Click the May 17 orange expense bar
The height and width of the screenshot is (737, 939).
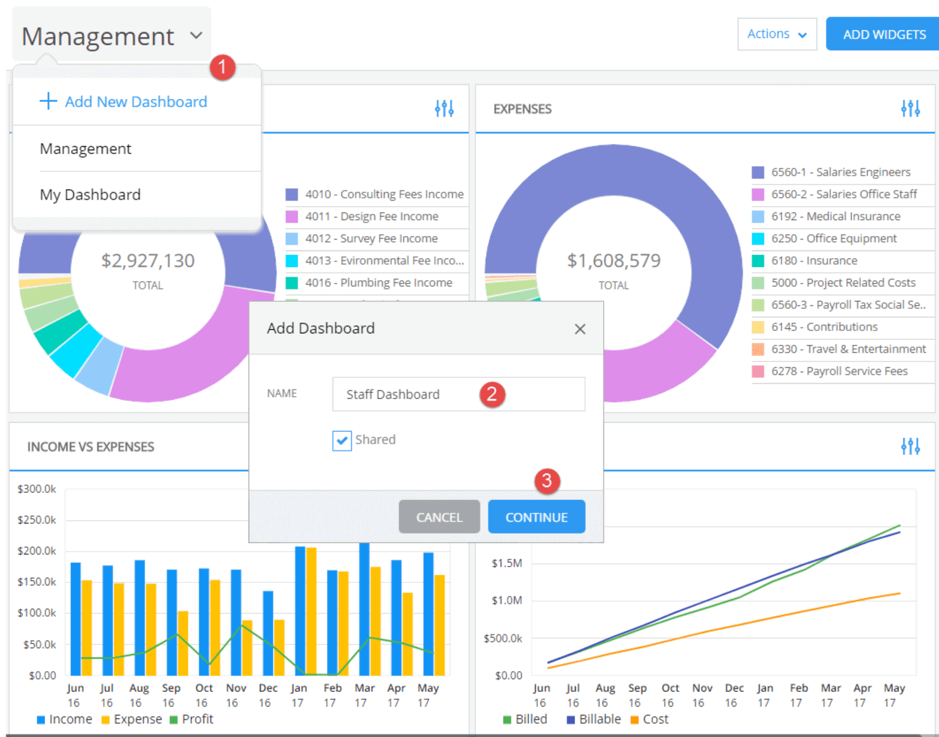click(x=440, y=625)
